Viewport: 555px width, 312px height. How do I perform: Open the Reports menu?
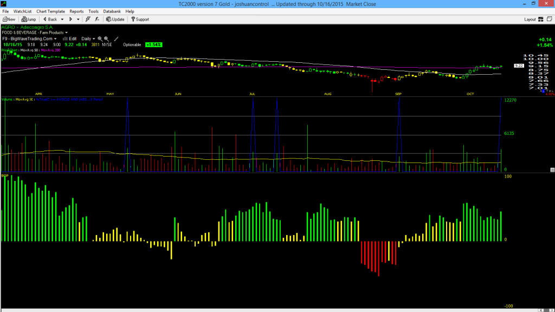pyautogui.click(x=76, y=11)
